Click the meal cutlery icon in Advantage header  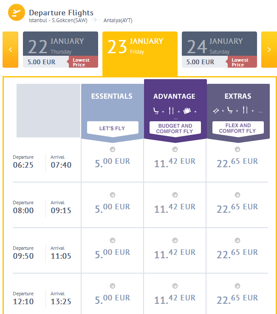tap(171, 111)
